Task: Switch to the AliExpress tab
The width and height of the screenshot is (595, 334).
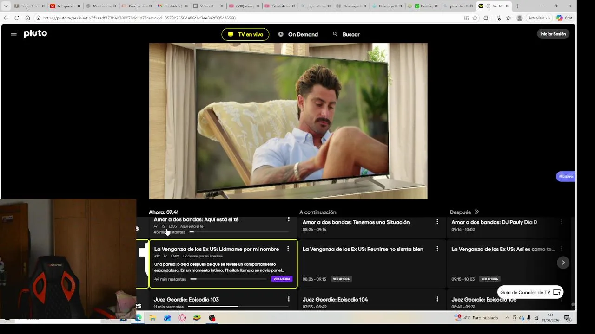Action: coord(65,6)
